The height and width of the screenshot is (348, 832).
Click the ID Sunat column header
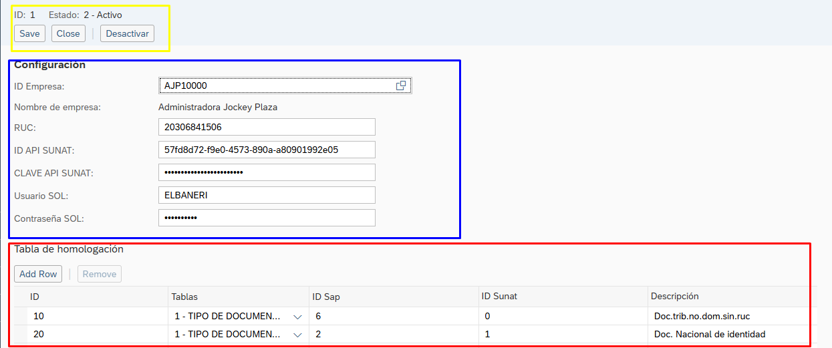(499, 297)
